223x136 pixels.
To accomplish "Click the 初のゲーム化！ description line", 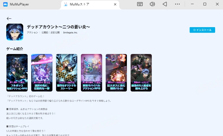I will (x=26, y=96).
